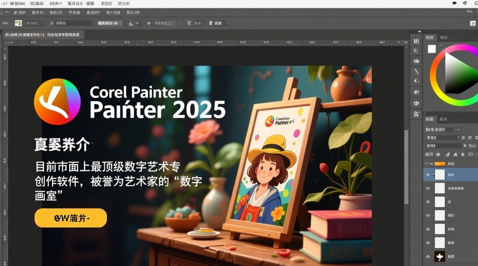
Task: Click the home icon at the far left of the options bar
Action: [x=5, y=23]
